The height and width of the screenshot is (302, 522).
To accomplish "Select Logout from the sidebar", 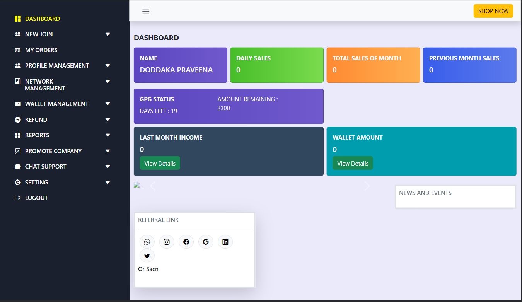I will click(x=36, y=198).
